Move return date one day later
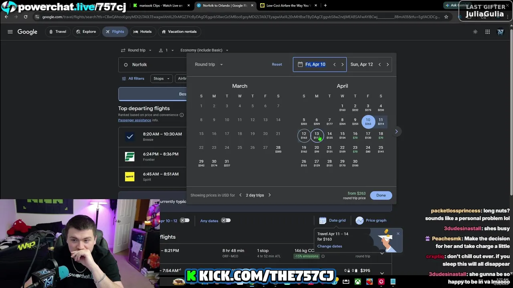Viewport: 513px width, 288px height. (x=388, y=64)
